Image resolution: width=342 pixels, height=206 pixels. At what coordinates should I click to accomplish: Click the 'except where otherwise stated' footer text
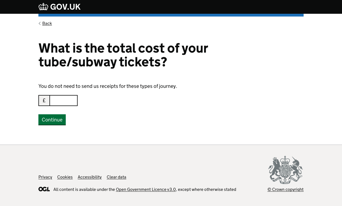pyautogui.click(x=207, y=189)
